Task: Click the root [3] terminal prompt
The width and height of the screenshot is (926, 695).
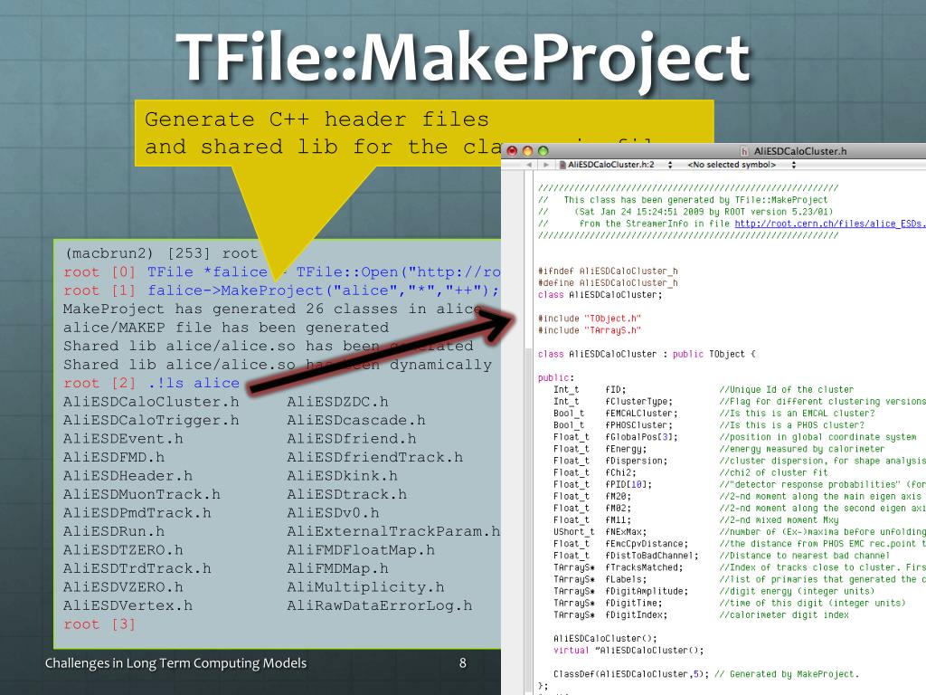Action: (99, 624)
